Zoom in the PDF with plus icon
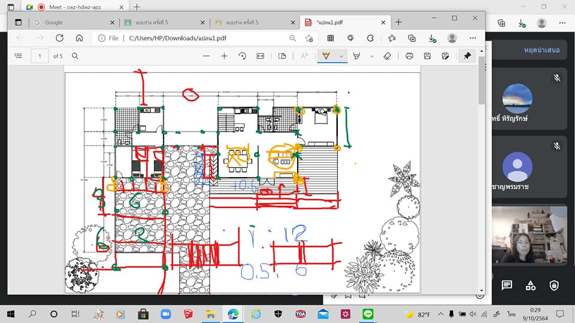 pyautogui.click(x=224, y=56)
